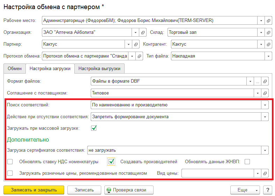This screenshot has height=196, width=275.
Task: Open the Партнер record icon
Action: (136, 44)
